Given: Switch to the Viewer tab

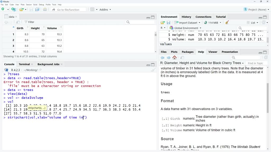Looking at the screenshot, I should [213, 52].
